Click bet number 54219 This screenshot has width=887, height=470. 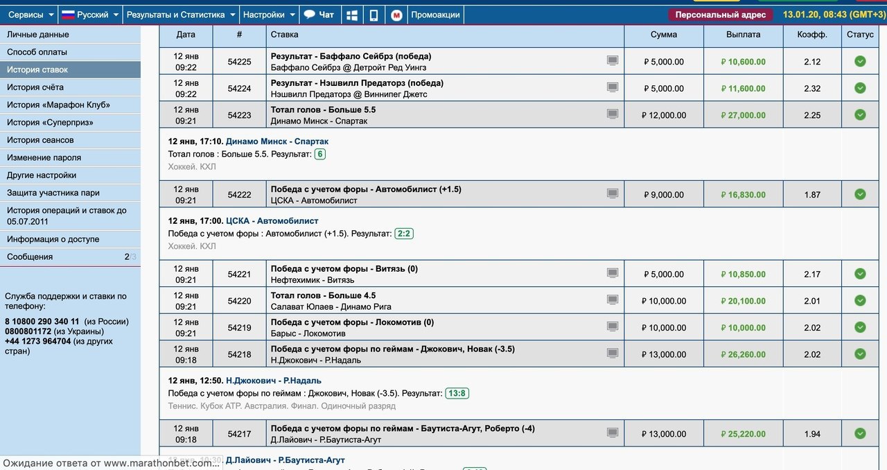point(239,328)
